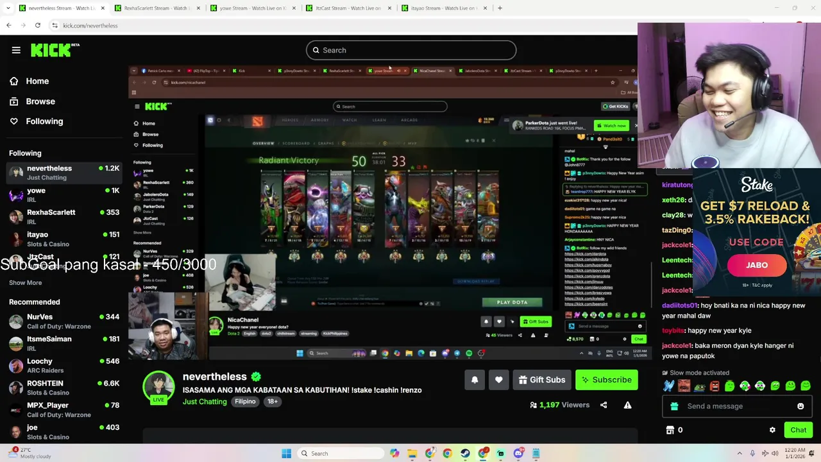This screenshot has height=462, width=821.
Task: Insert the angry red face emote
Action: pos(715,386)
